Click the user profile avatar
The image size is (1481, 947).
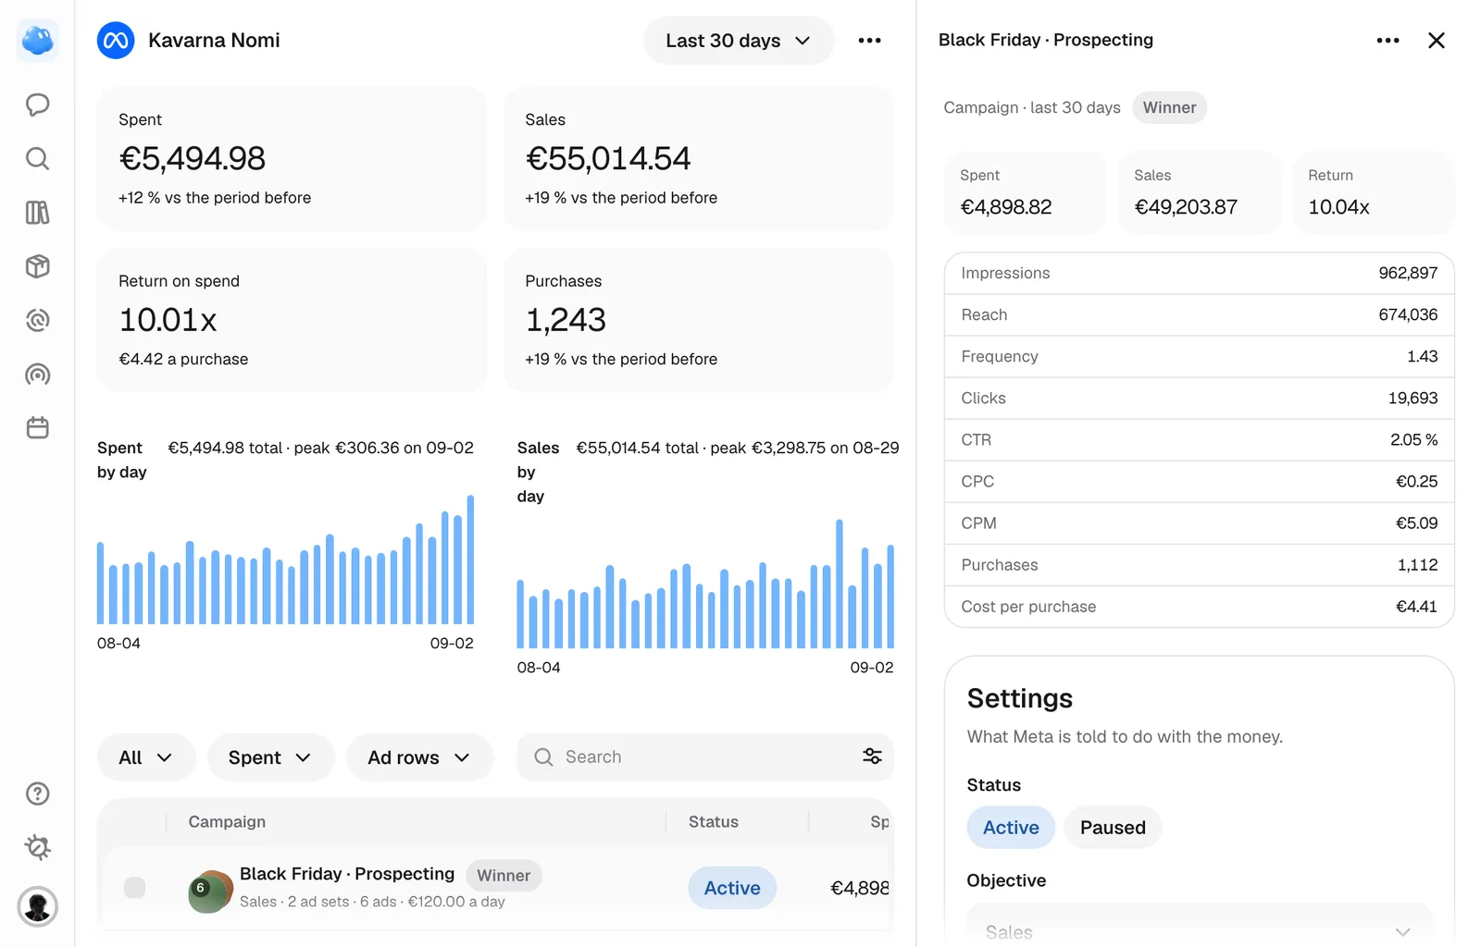click(x=38, y=906)
